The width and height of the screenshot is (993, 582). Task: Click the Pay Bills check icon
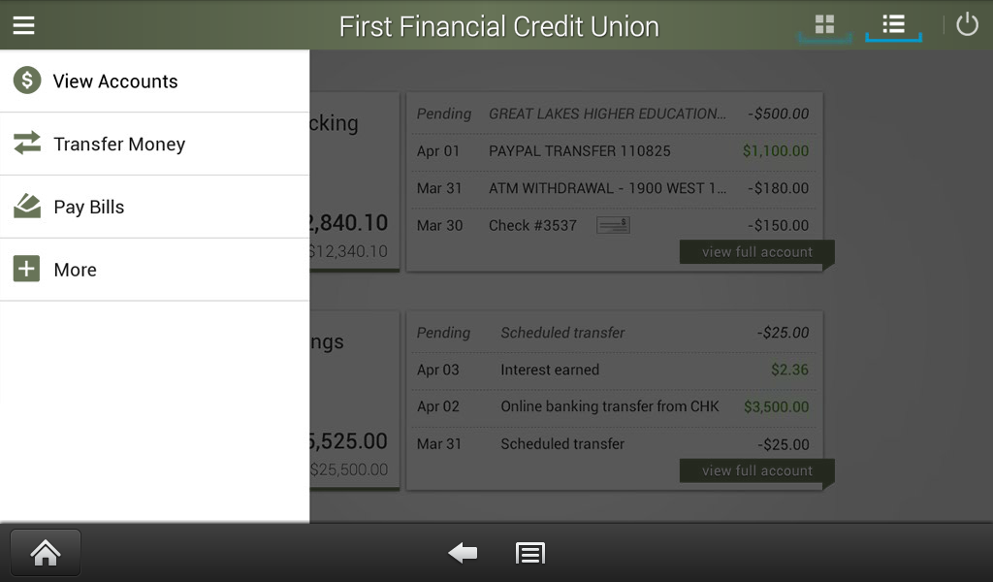(x=26, y=206)
